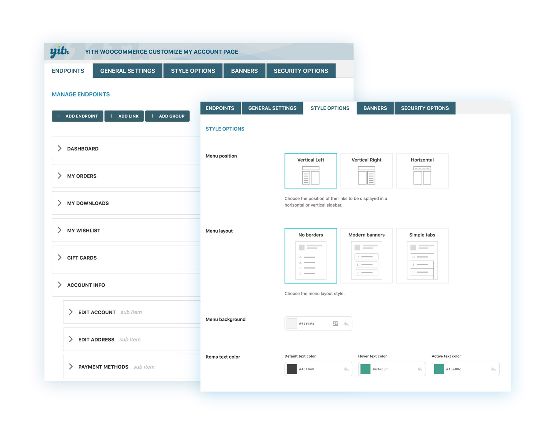This screenshot has height=424, width=538.
Task: Select Vertical Right menu position
Action: point(366,171)
